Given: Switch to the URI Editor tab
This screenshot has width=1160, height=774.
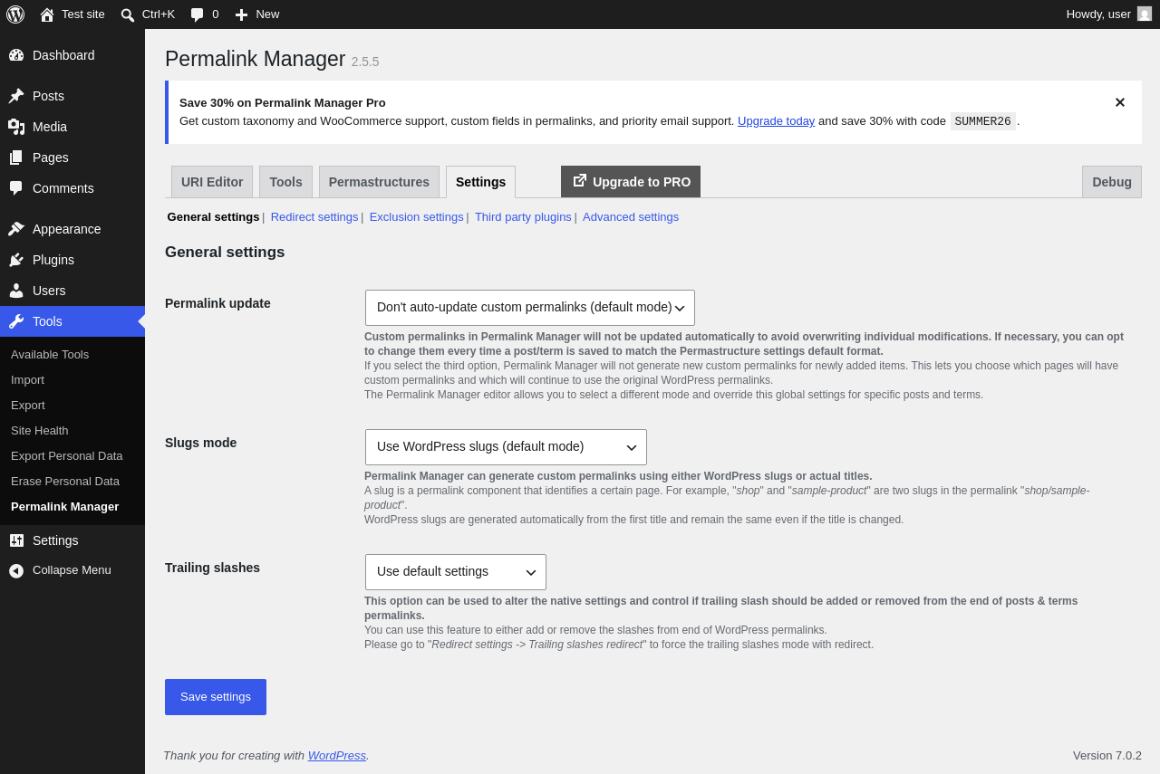Looking at the screenshot, I should coord(212,182).
